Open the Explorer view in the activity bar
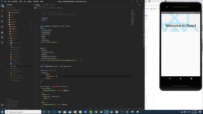 [x=2, y=6]
